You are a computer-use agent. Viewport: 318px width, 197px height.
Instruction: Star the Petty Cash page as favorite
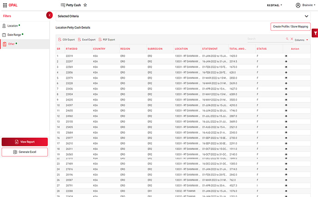85,5
